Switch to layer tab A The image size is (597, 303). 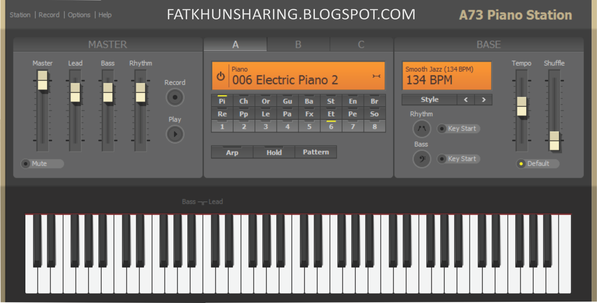point(235,44)
